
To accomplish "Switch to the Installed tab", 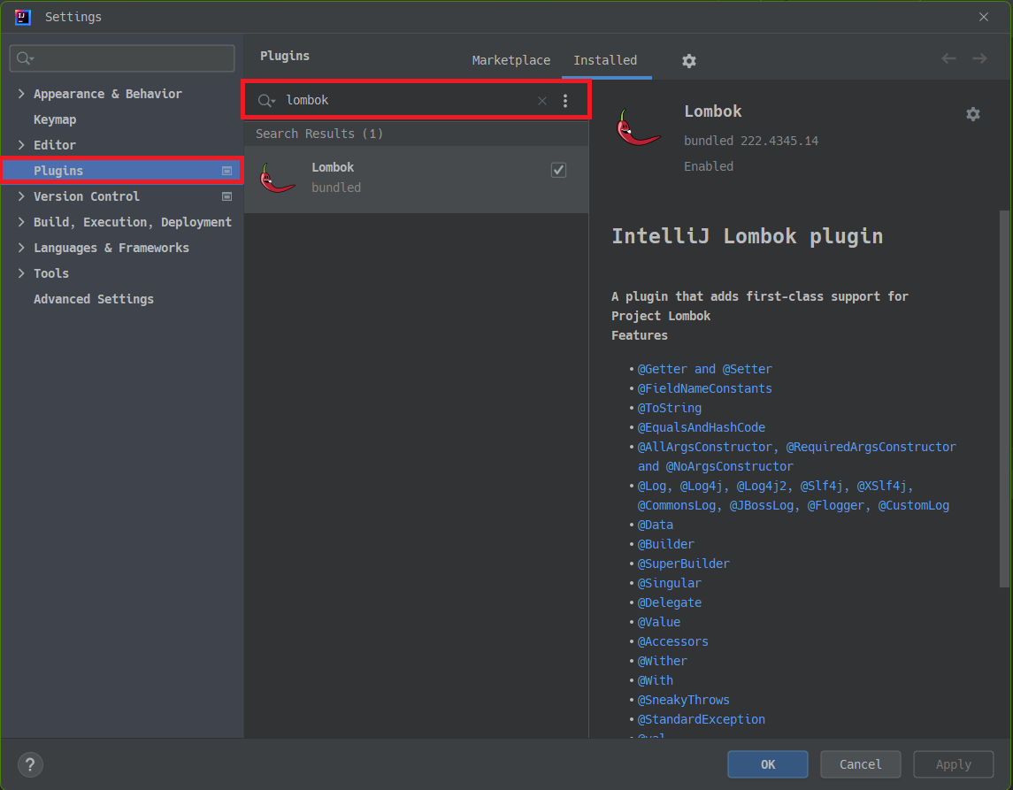I will pos(605,60).
